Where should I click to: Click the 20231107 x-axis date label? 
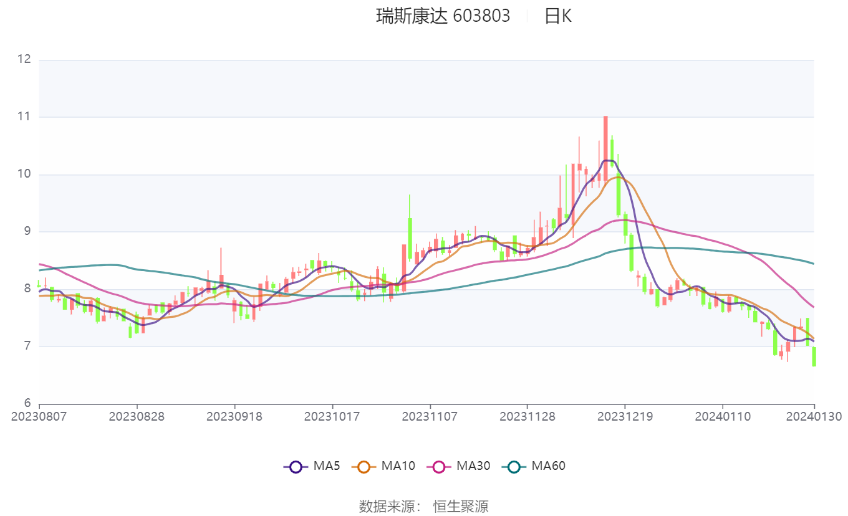click(x=430, y=416)
